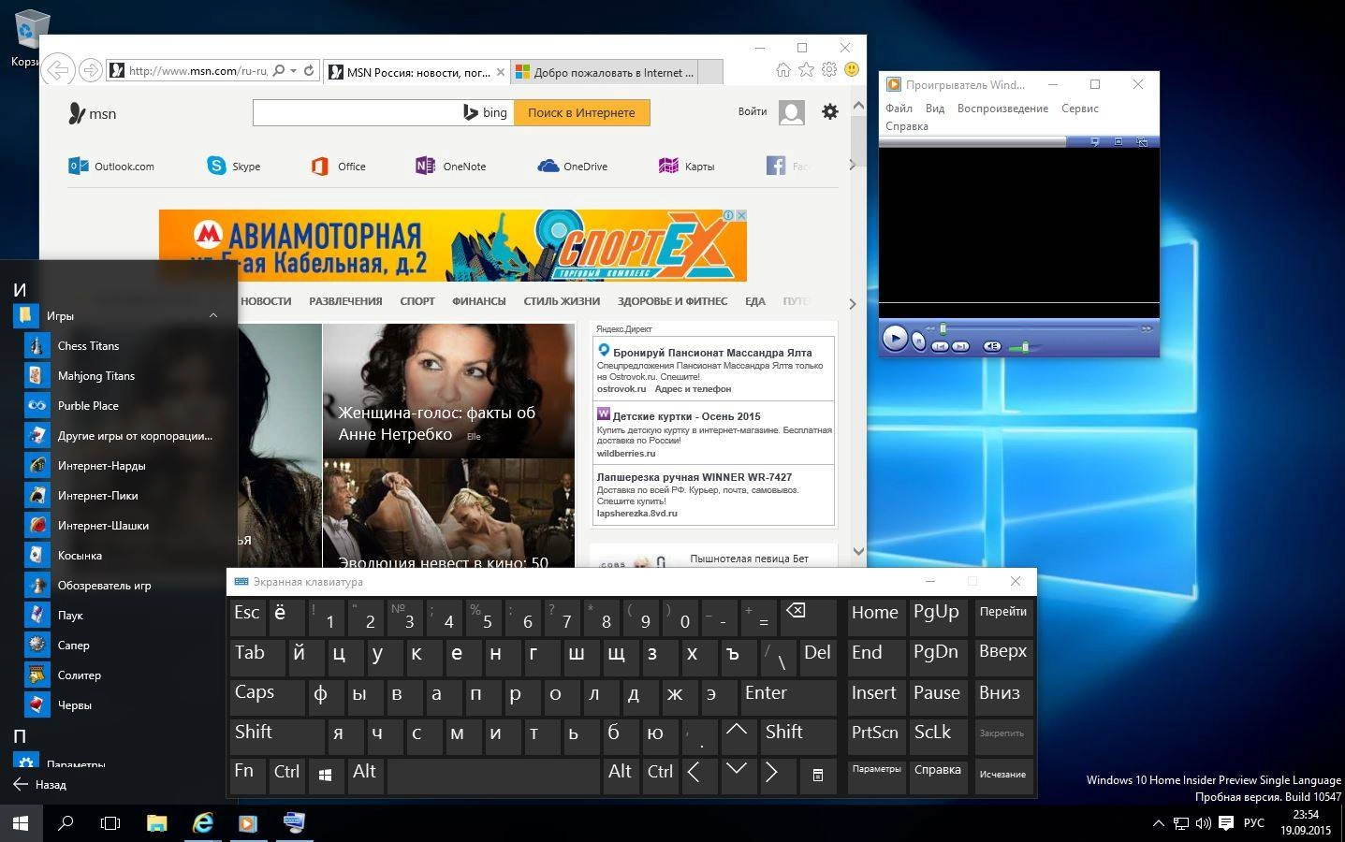Screen dimensions: 1345x842
Task: Adjust the Media Player volume slider
Action: click(1025, 346)
